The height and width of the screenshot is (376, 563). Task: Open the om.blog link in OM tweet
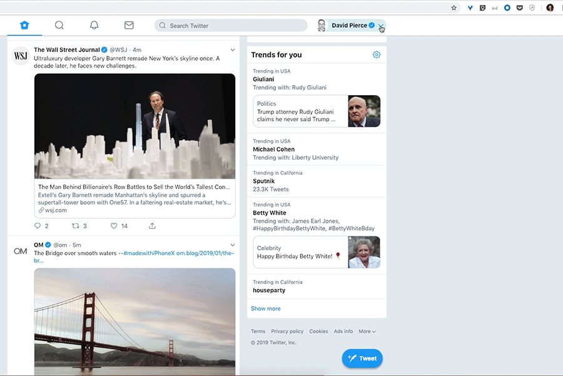point(205,253)
